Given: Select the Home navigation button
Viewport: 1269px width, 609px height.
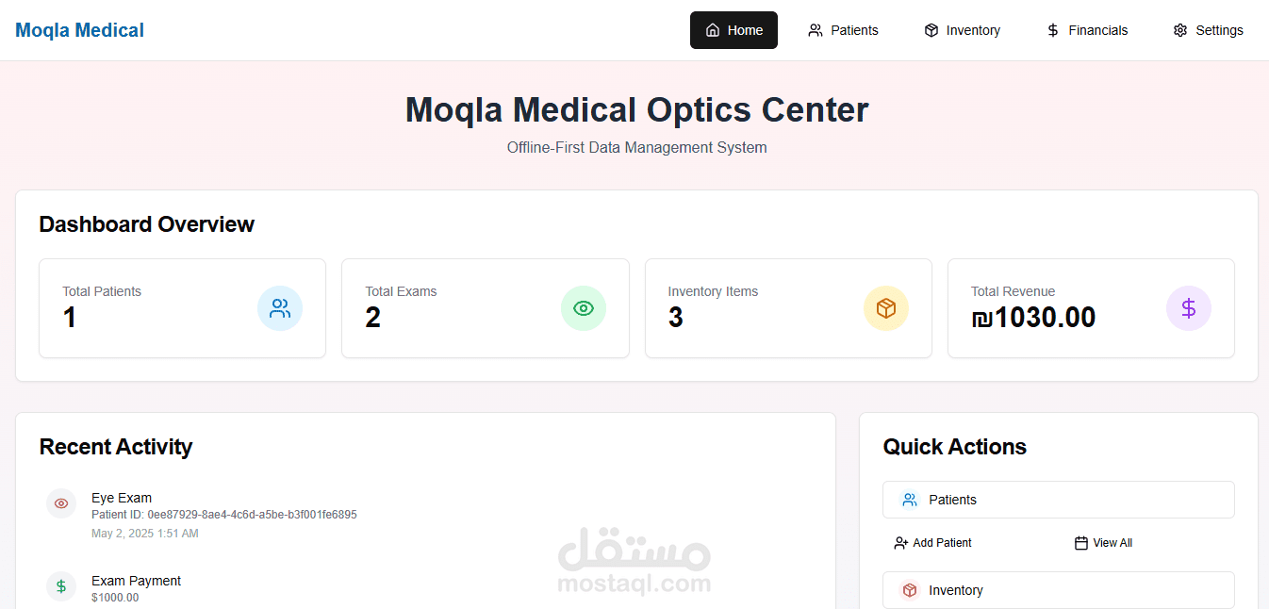Looking at the screenshot, I should [733, 30].
